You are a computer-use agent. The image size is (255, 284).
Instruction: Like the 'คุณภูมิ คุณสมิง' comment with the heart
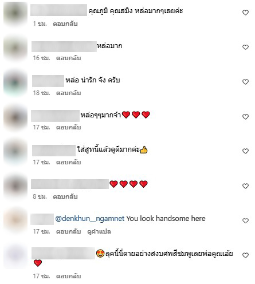tap(245, 13)
